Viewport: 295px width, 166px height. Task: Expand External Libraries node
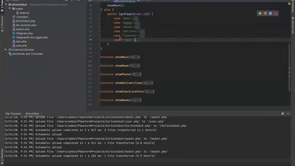tap(6, 50)
